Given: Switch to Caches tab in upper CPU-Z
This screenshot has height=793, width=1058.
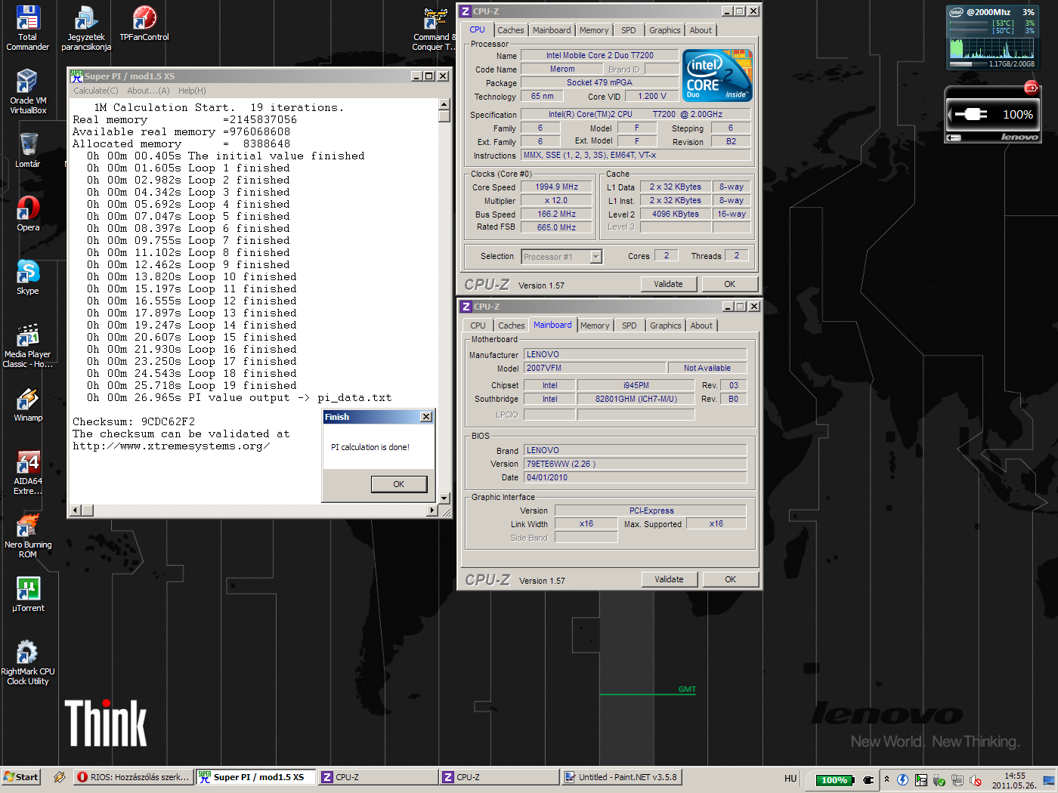Looking at the screenshot, I should [x=511, y=30].
